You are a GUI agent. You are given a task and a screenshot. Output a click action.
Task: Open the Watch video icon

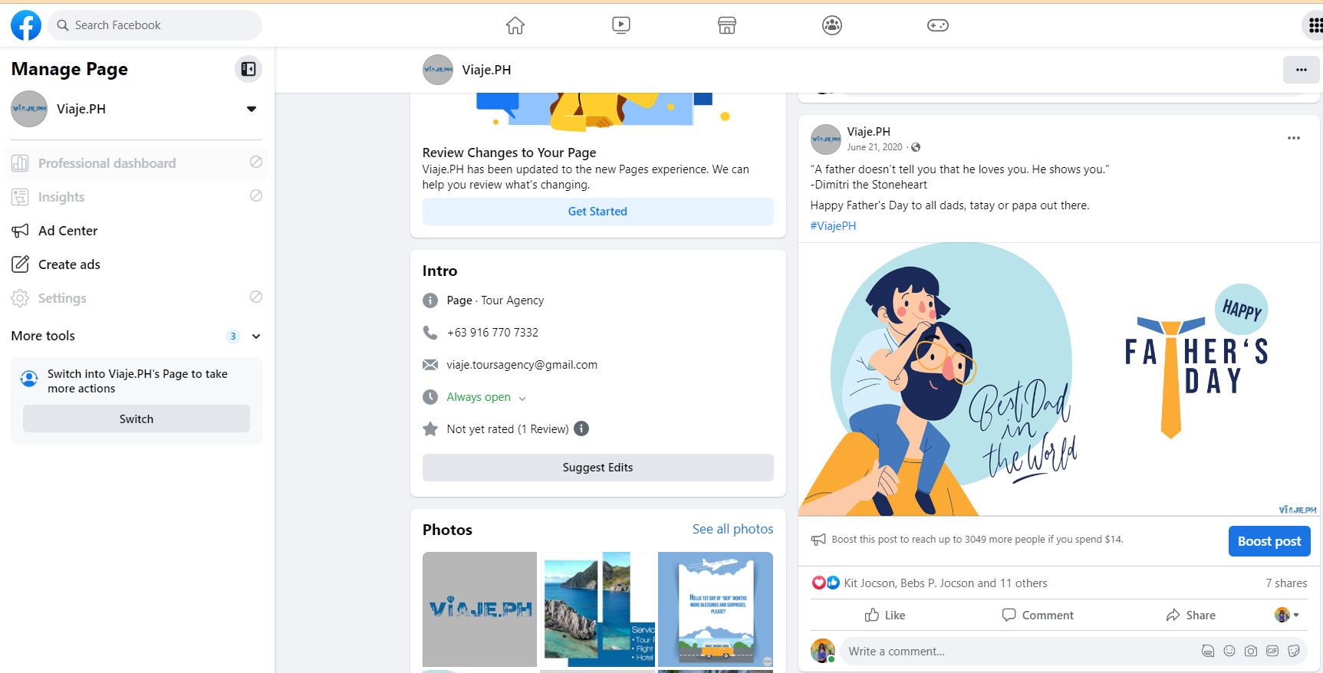(x=621, y=25)
